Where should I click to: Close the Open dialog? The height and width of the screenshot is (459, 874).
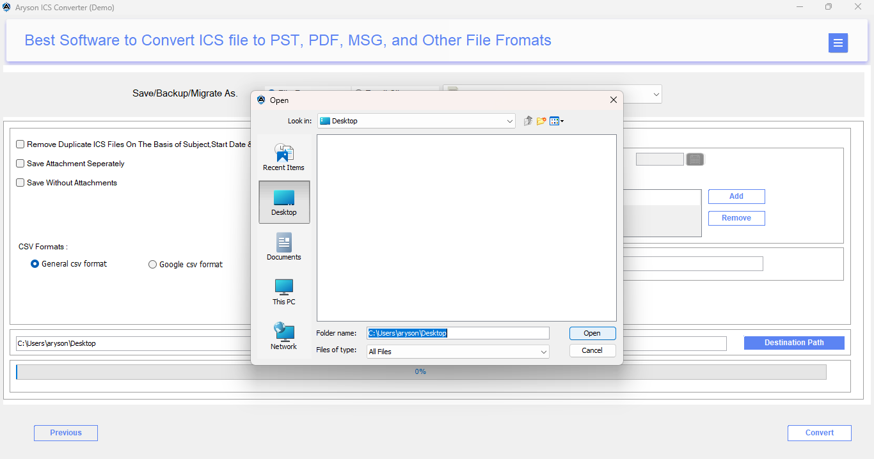tap(613, 100)
